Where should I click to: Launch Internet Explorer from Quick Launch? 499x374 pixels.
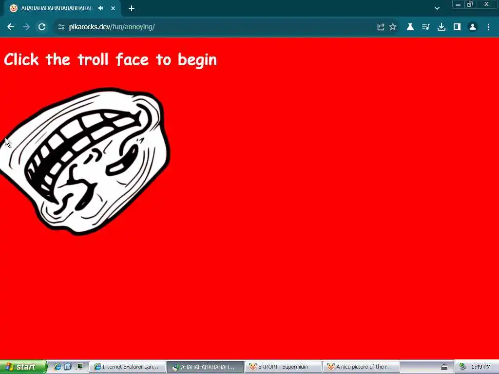58,367
